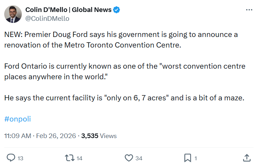Like the tweet with the heart icon
Screen dimensions: 256x168
coord(129,158)
